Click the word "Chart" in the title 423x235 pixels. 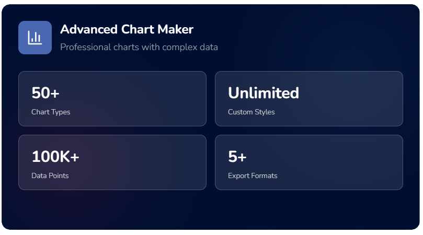pos(136,30)
